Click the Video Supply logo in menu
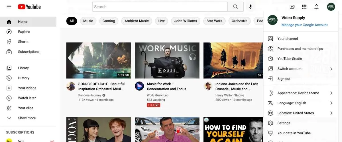 point(272,20)
